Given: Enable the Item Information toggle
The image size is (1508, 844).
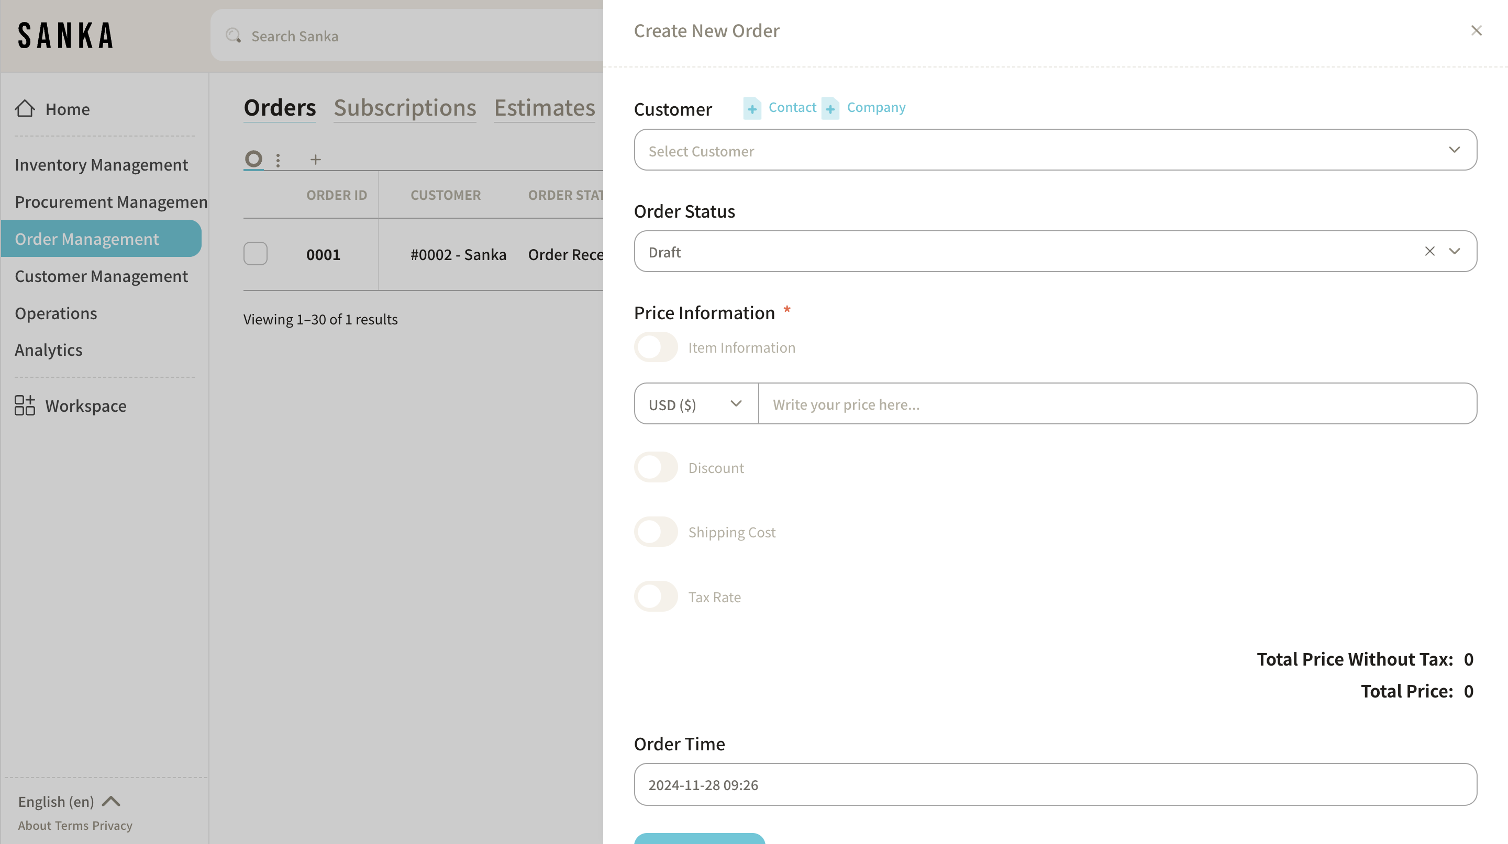Looking at the screenshot, I should [x=656, y=347].
